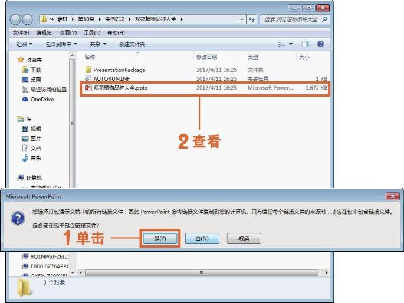The width and height of the screenshot is (404, 303).
Task: Click the horizontal scrollbar left arrow
Action: pyautogui.click(x=81, y=272)
